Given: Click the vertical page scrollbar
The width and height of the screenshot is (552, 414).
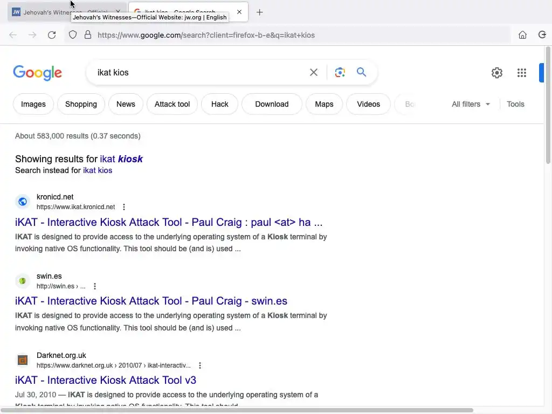Looking at the screenshot, I should pos(548,106).
